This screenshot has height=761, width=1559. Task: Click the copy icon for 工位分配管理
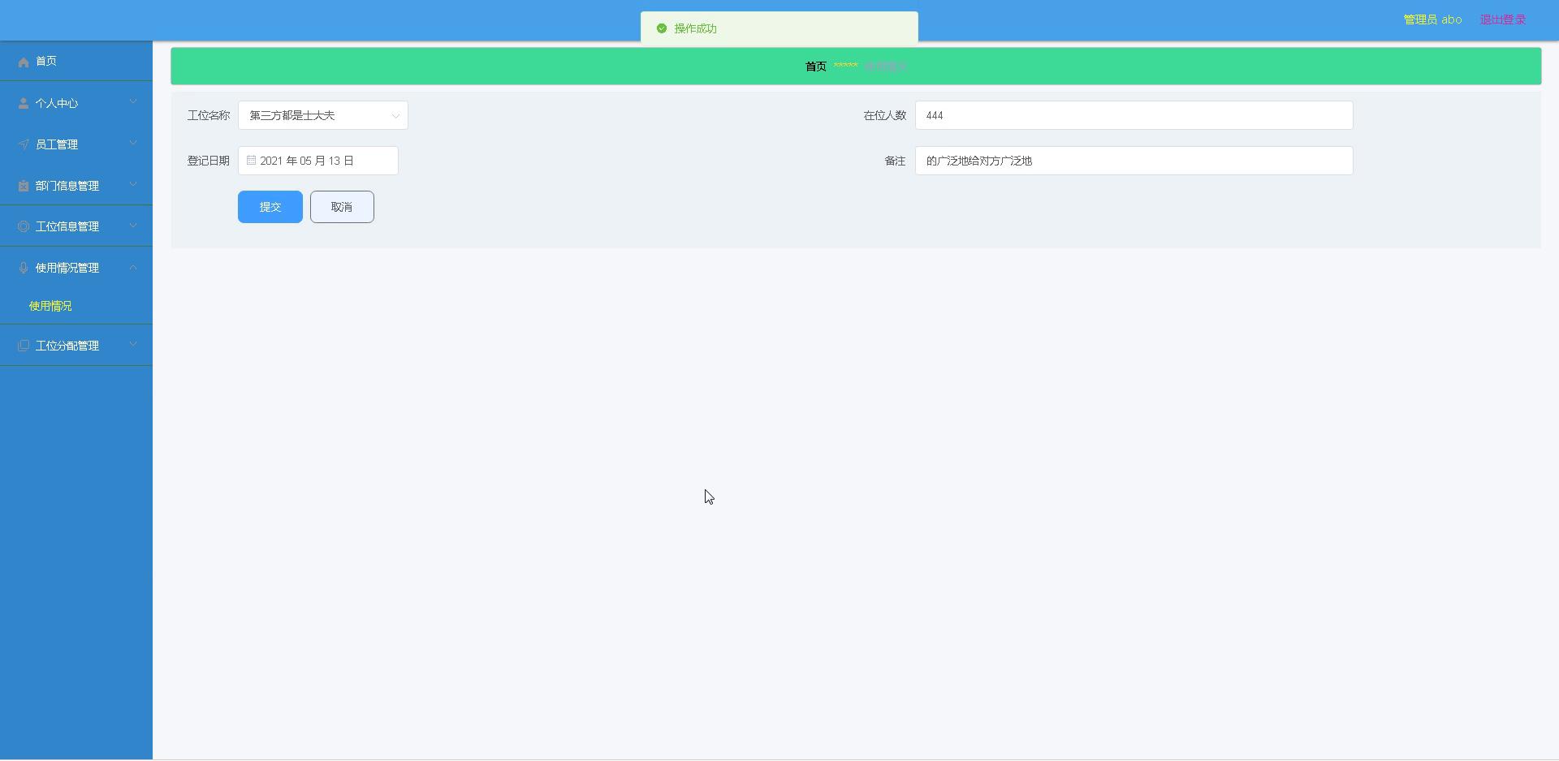[x=24, y=346]
